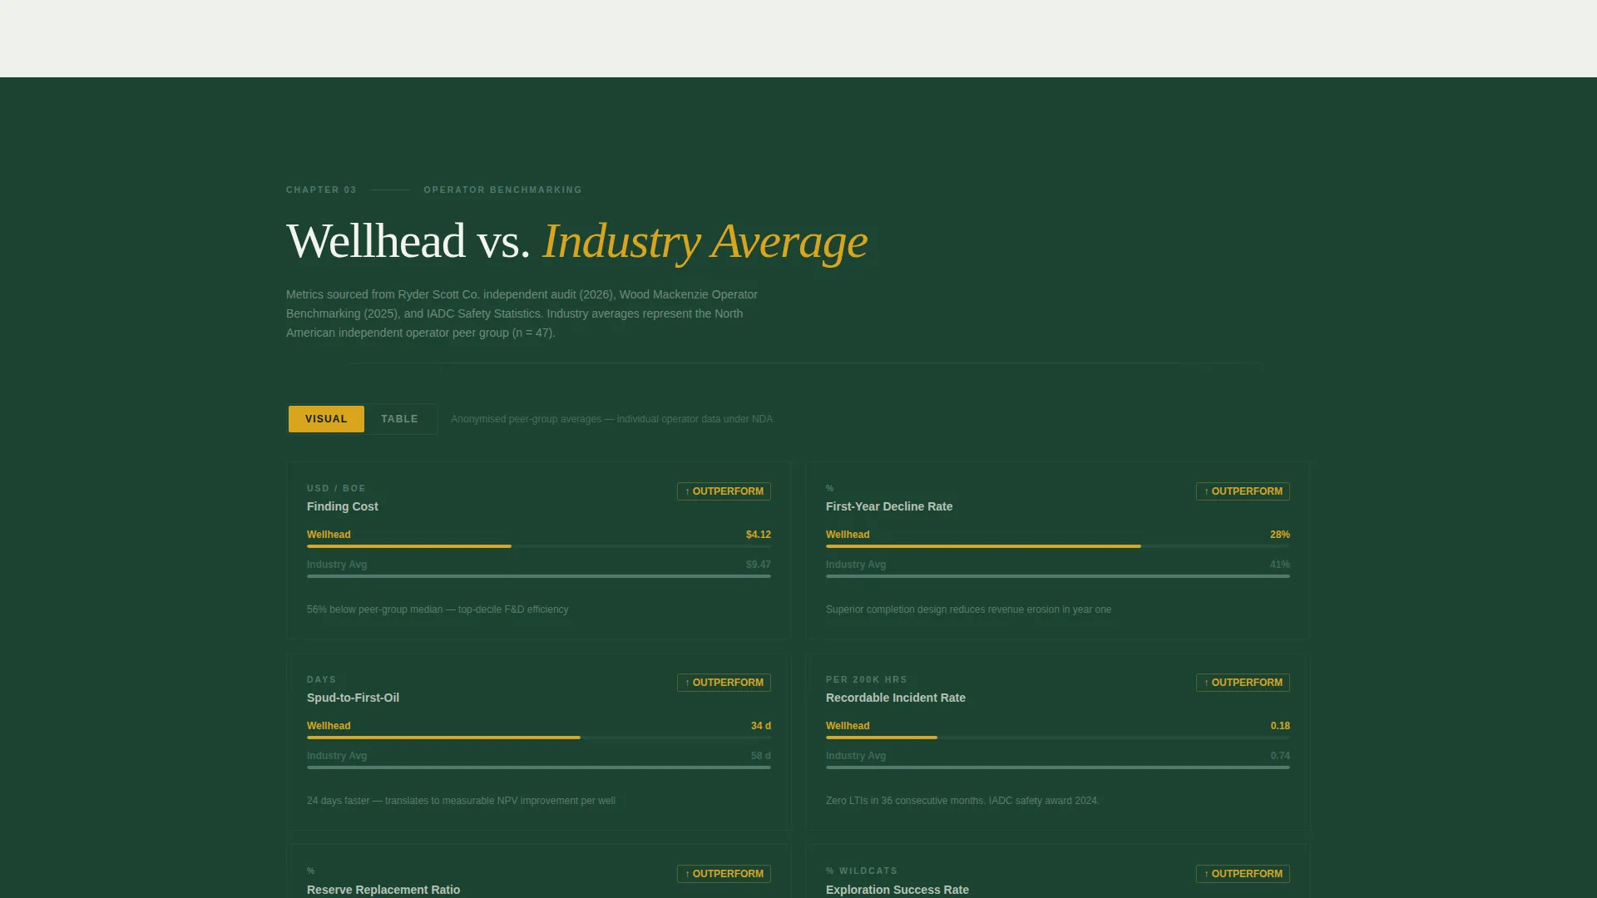Image resolution: width=1597 pixels, height=898 pixels.
Task: Click the $9.47 industry average value
Action: click(x=759, y=565)
